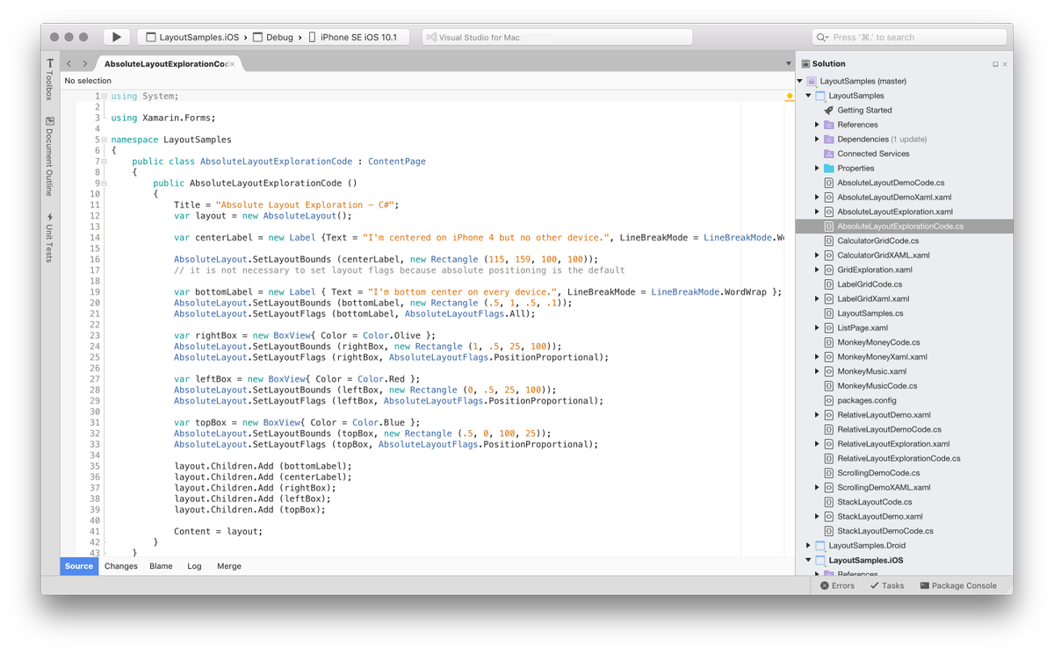Screen dimensions: 1054x653
Task: Expand the References folder in Solution pane
Action: pyautogui.click(x=817, y=124)
